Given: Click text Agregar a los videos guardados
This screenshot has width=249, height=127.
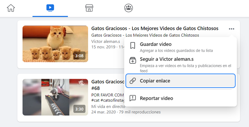Looking at the screenshot, I should (x=176, y=51).
